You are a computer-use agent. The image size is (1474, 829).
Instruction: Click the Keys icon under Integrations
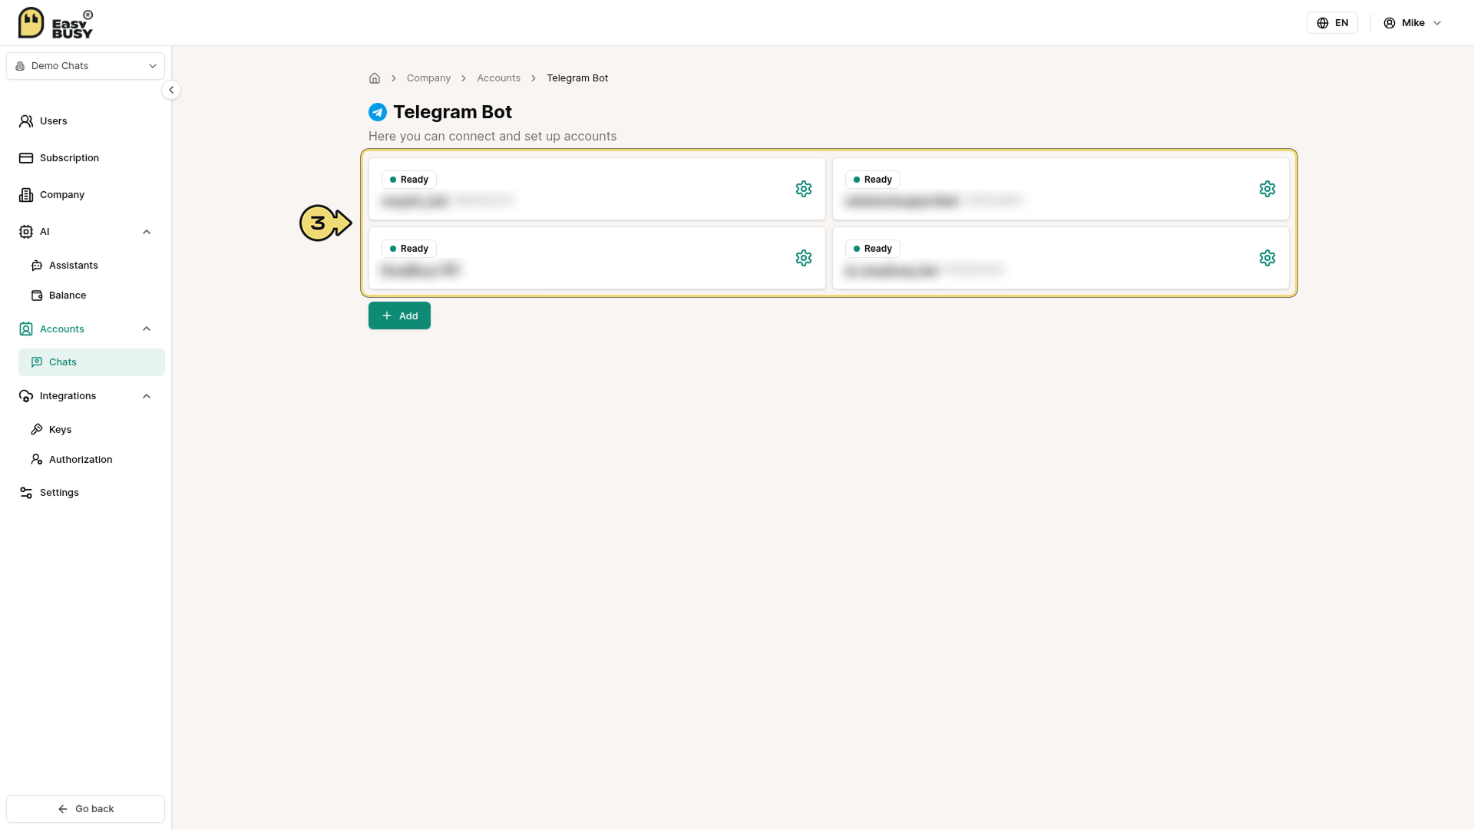(37, 430)
